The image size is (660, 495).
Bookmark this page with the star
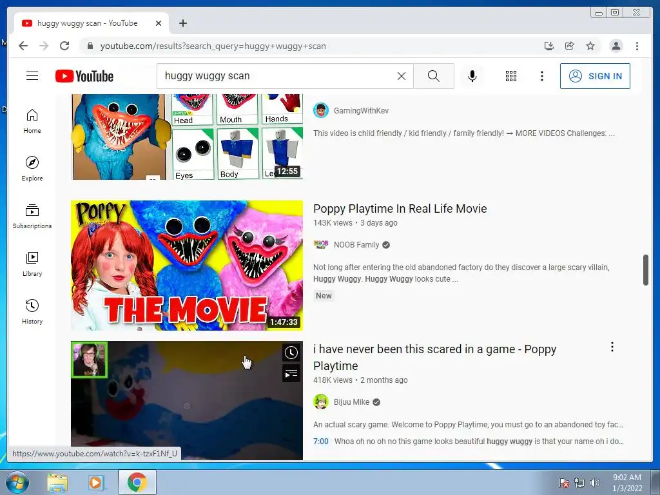coord(590,46)
